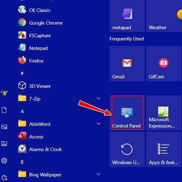
Task: Click the letter A section header
Action: pyautogui.click(x=22, y=111)
